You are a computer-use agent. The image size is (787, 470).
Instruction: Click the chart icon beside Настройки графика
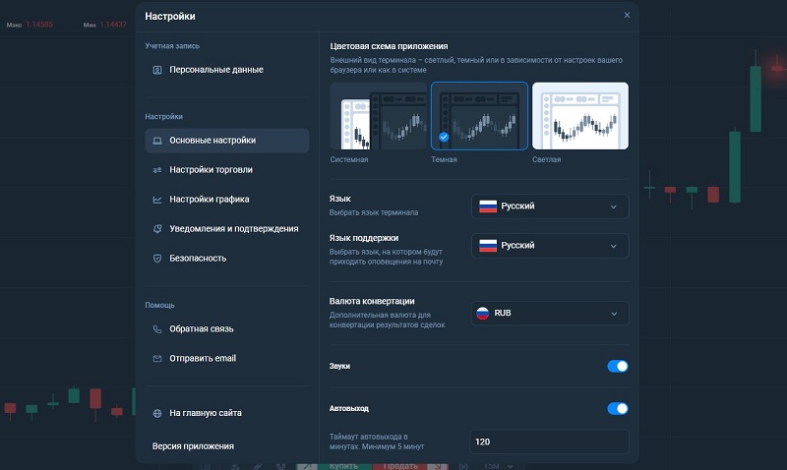tap(157, 200)
